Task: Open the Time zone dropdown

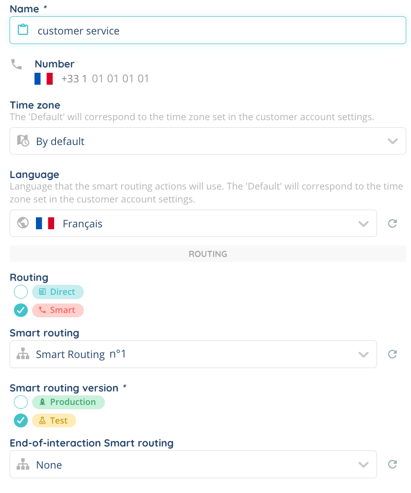Action: [392, 141]
